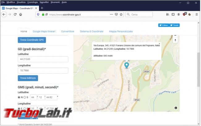The width and height of the screenshot is (201, 126).
Task: Select the E longitude radio button
Action: [x=19, y=109]
